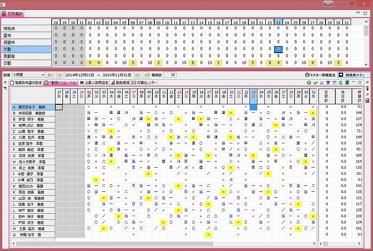This screenshot has height=251, width=373.
Task: Click the horizontal scrollbar under the summary columns
Action: coord(340,244)
